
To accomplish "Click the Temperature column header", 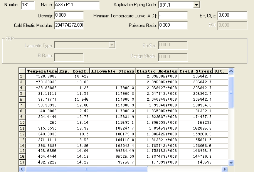I will pos(42,71).
